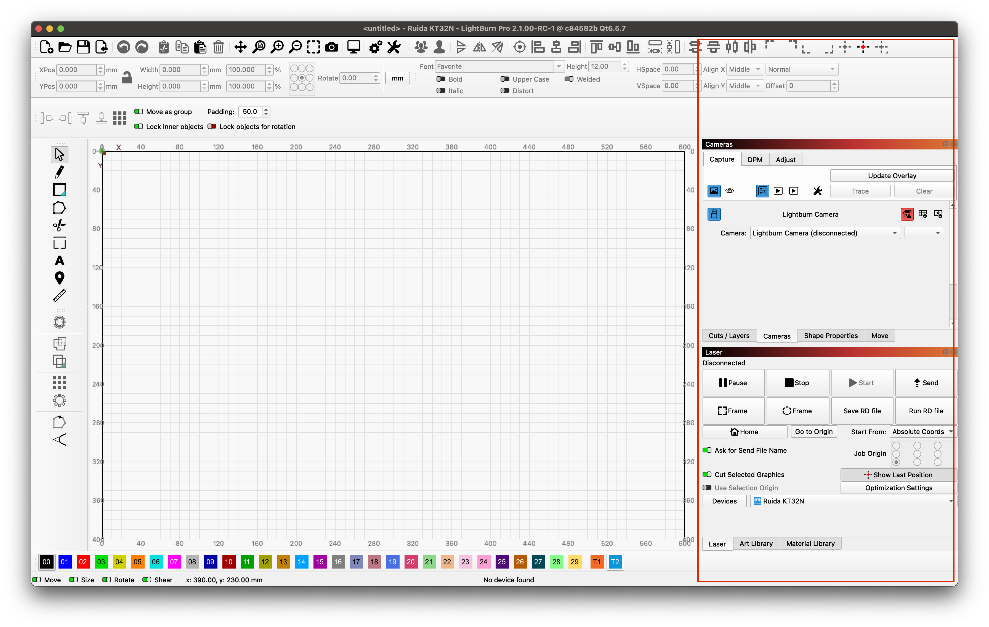The width and height of the screenshot is (989, 627).
Task: Click the Undo icon
Action: (x=123, y=47)
